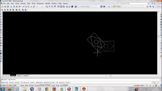Select the Multiline Text A tool
Viewport: 162px width, 91px height.
[x=1, y=61]
